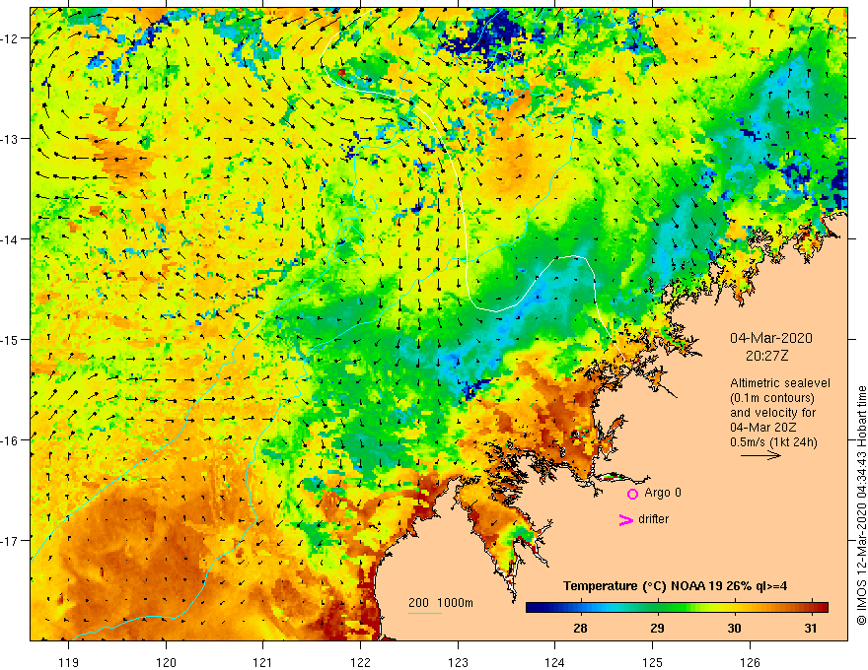Image resolution: width=868 pixels, height=670 pixels.
Task: Click the '123' longitude axis label
Action: coord(458,662)
